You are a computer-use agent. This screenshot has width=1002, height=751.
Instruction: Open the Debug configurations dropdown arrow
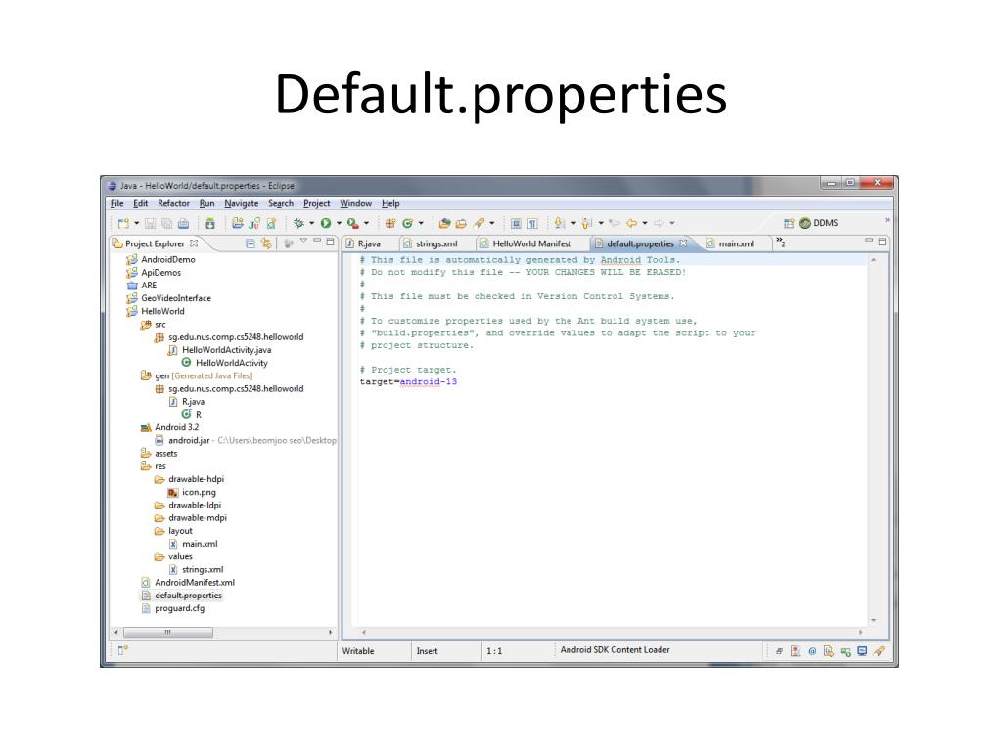tap(312, 223)
